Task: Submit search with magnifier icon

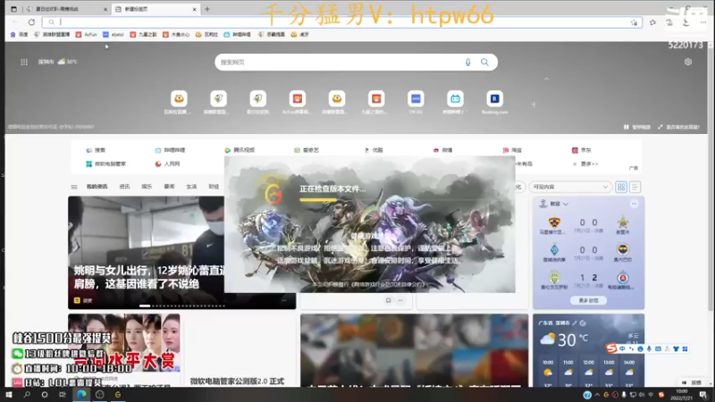Action: click(484, 63)
